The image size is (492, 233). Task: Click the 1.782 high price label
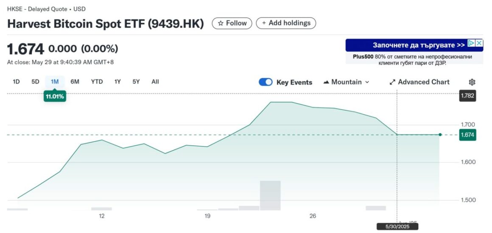pos(467,96)
